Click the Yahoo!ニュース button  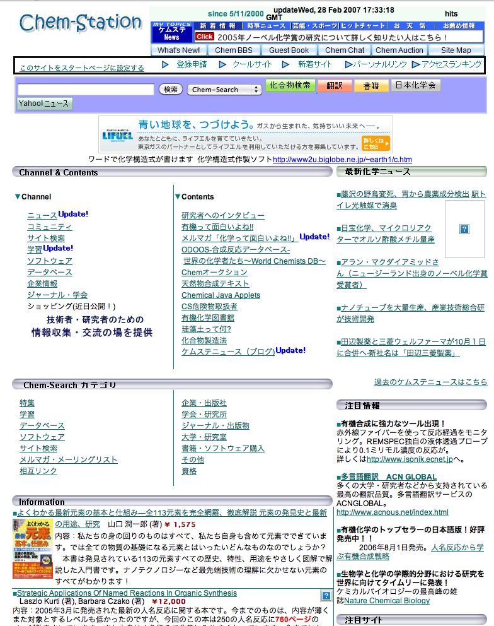(x=44, y=103)
